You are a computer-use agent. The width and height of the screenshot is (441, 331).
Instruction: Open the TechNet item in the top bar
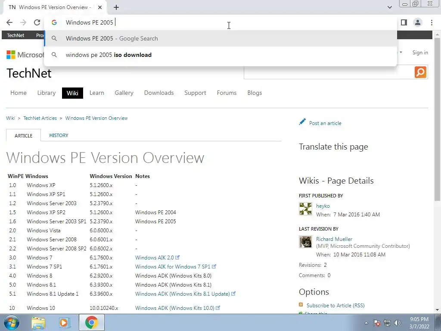click(16, 35)
